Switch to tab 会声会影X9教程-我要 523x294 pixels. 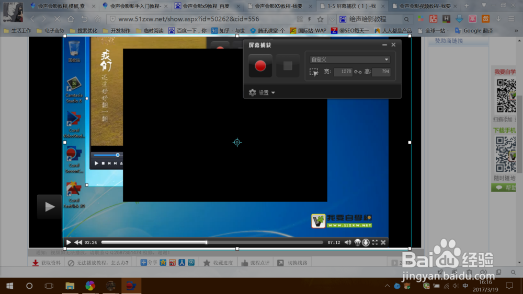point(279,6)
